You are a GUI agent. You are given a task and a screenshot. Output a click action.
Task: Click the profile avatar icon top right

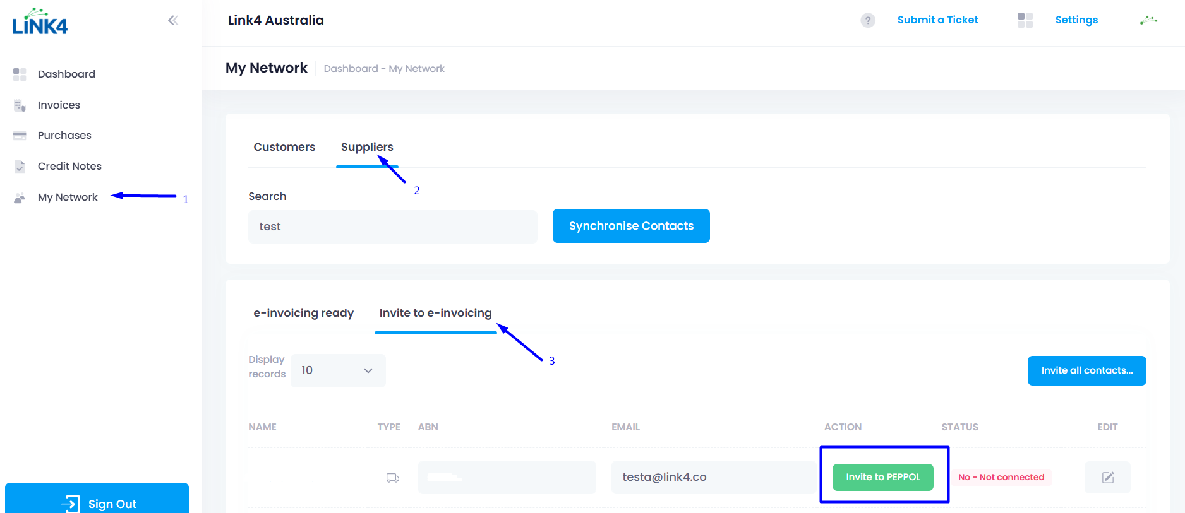click(x=1148, y=20)
